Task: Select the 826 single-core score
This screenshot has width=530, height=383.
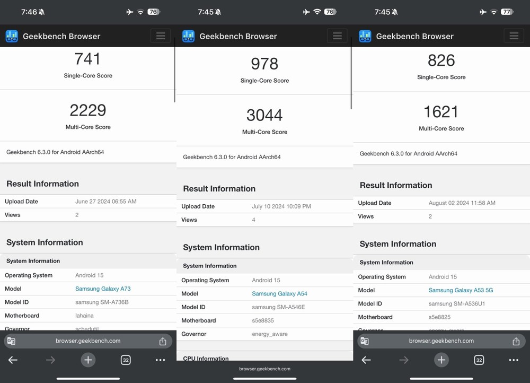Action: pyautogui.click(x=441, y=60)
